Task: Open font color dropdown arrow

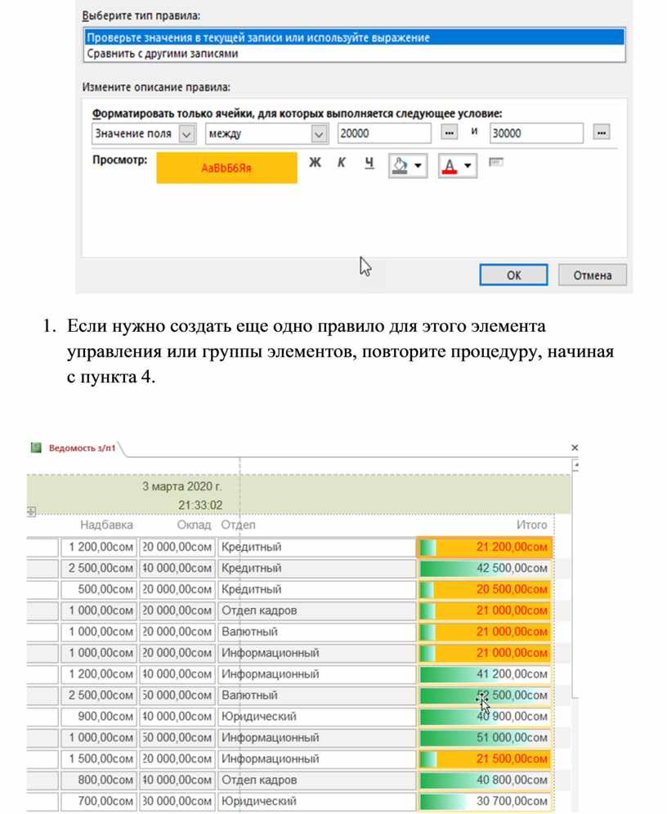Action: 468,166
